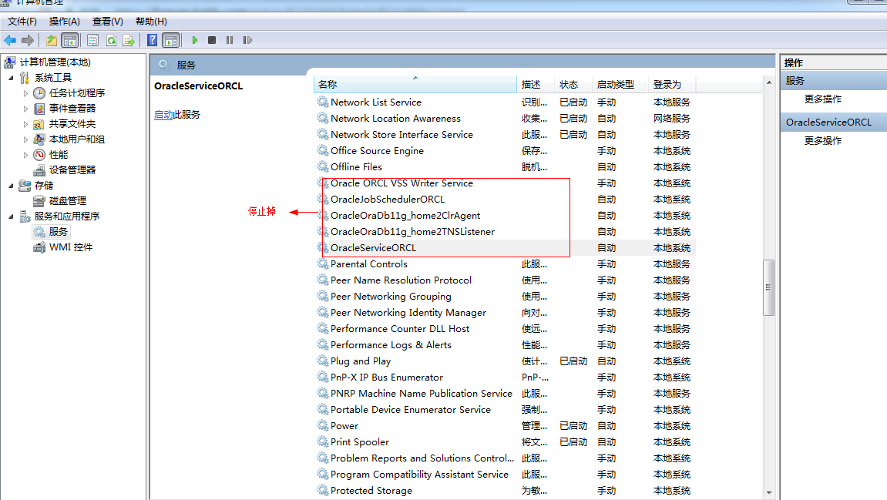Select 设备管理器 in the left tree
The height and width of the screenshot is (500, 887).
tap(72, 170)
